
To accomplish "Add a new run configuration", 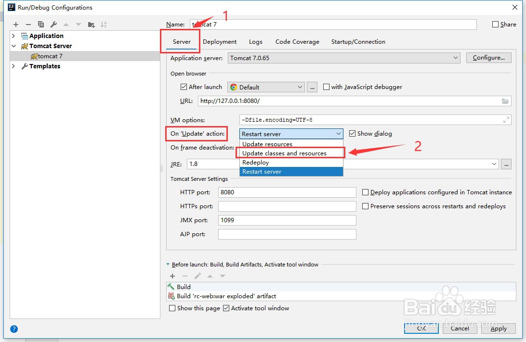I will [16, 25].
